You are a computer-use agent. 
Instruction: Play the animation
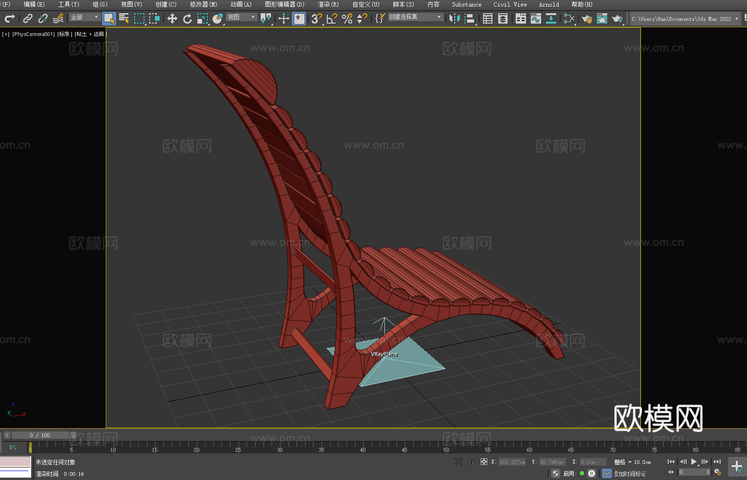[x=694, y=462]
